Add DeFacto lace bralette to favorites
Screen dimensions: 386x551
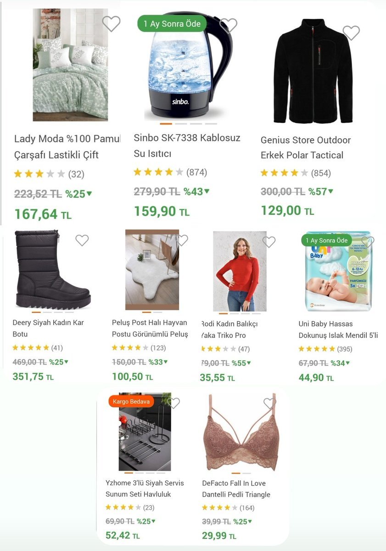pyautogui.click(x=270, y=404)
